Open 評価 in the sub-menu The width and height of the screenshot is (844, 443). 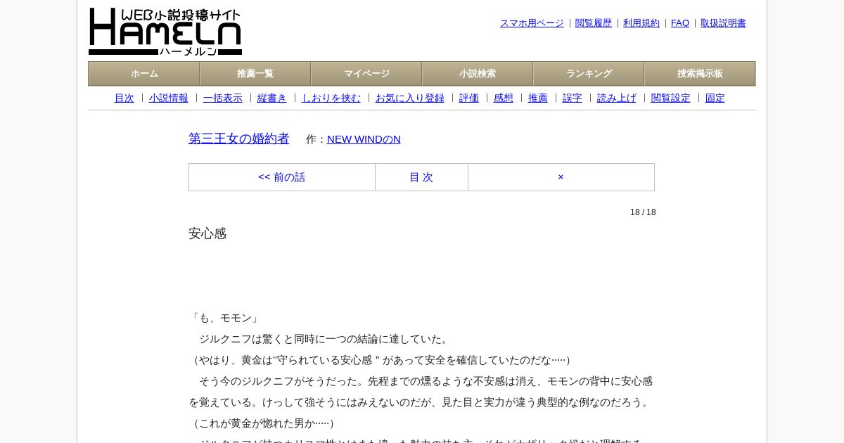[x=469, y=98]
